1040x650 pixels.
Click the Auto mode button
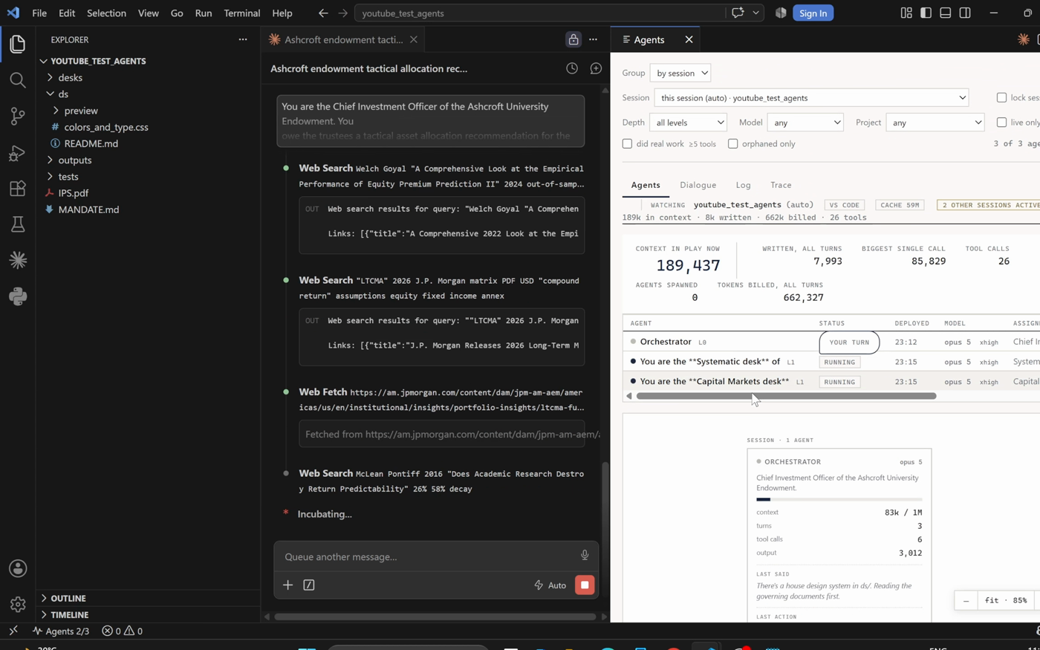[550, 585]
